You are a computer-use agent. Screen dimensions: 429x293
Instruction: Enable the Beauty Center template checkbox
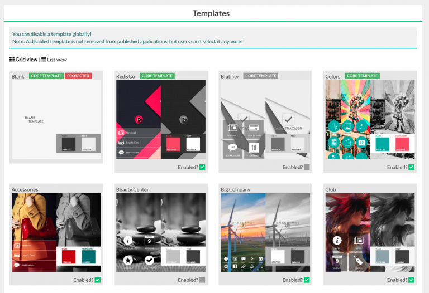click(202, 280)
